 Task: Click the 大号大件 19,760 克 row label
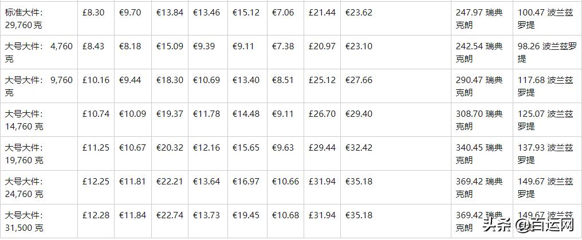(24, 154)
